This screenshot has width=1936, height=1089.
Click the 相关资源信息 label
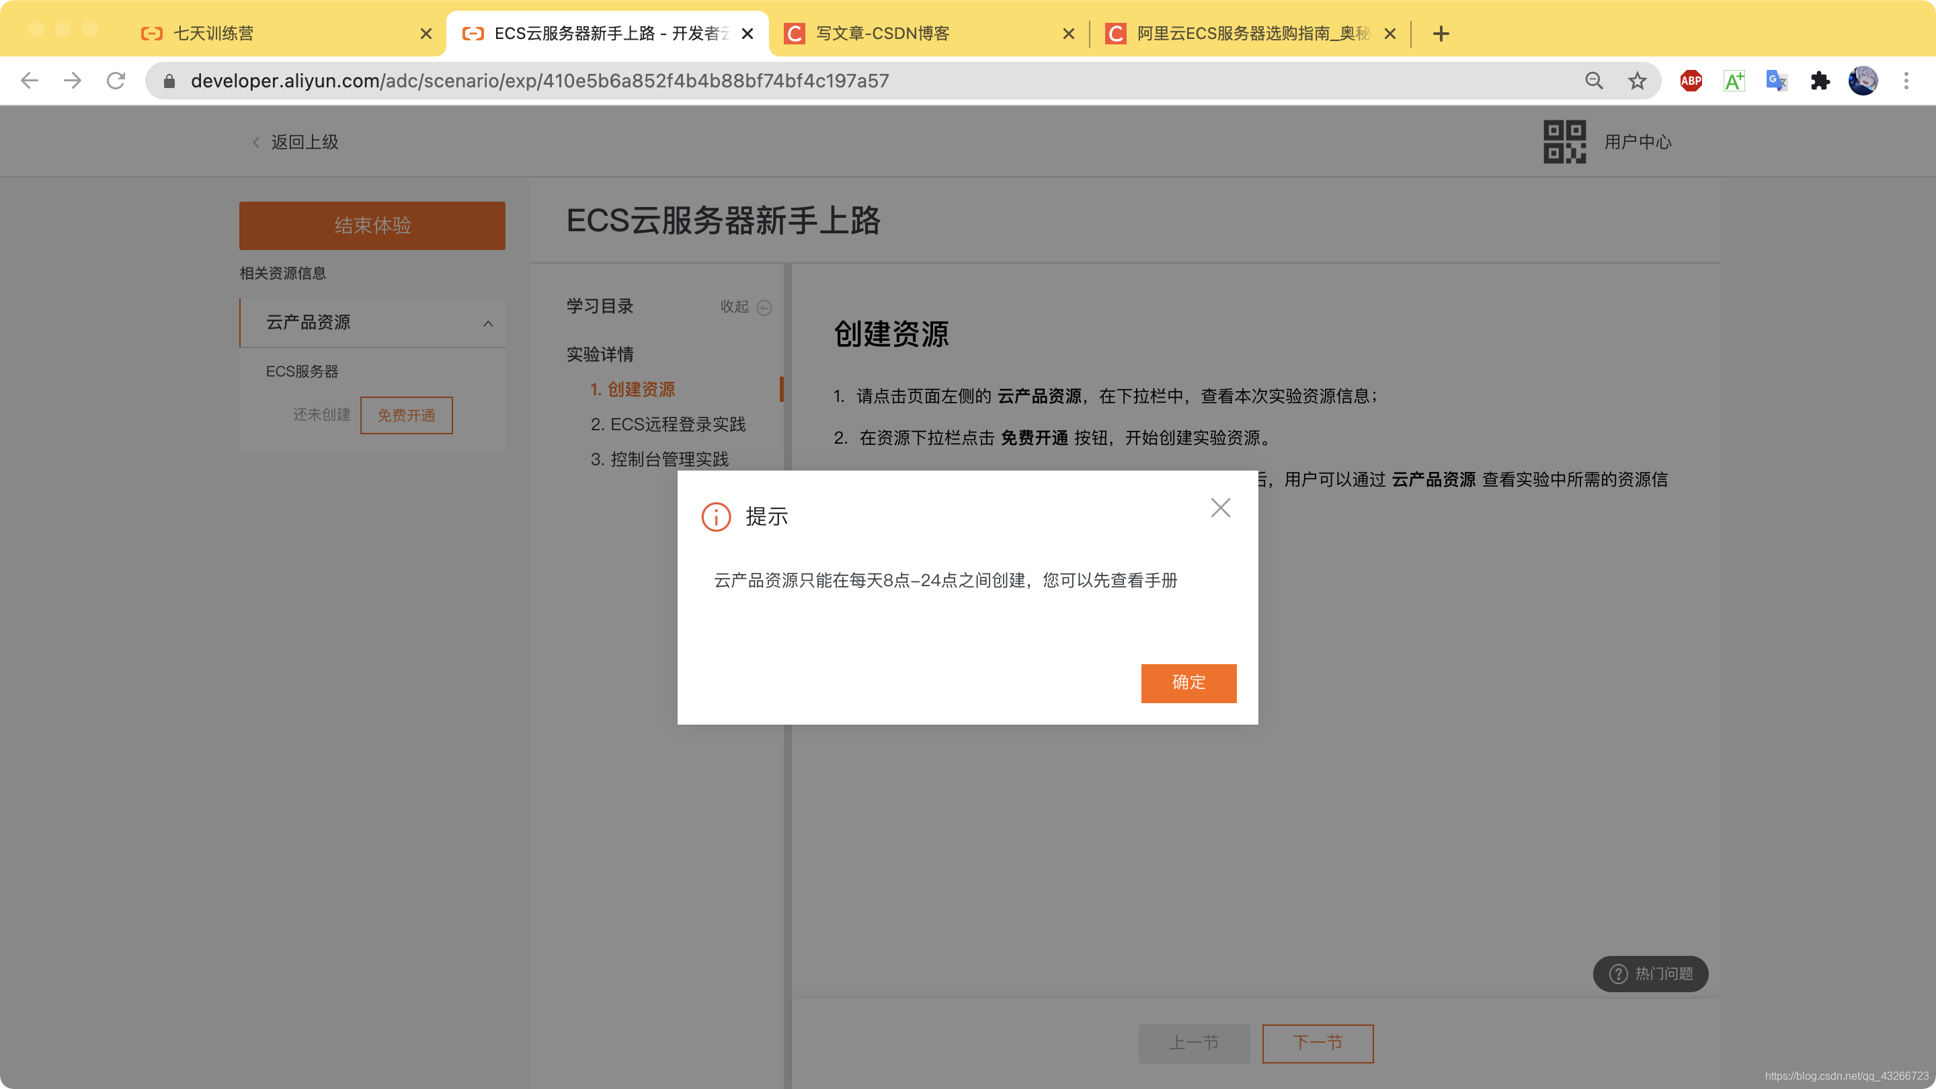pyautogui.click(x=282, y=273)
